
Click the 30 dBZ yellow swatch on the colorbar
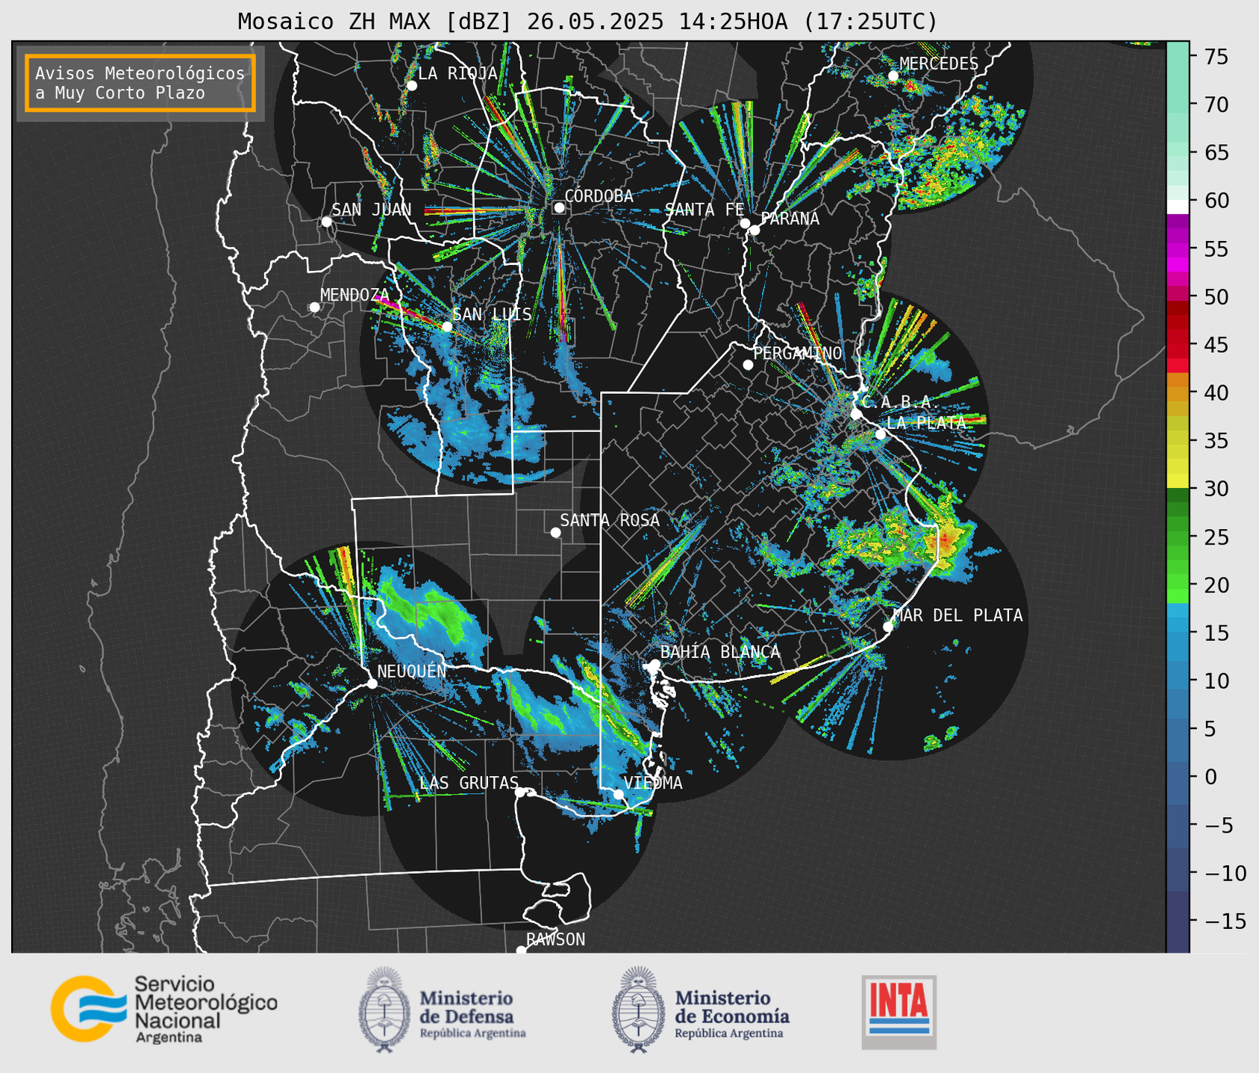[1178, 482]
